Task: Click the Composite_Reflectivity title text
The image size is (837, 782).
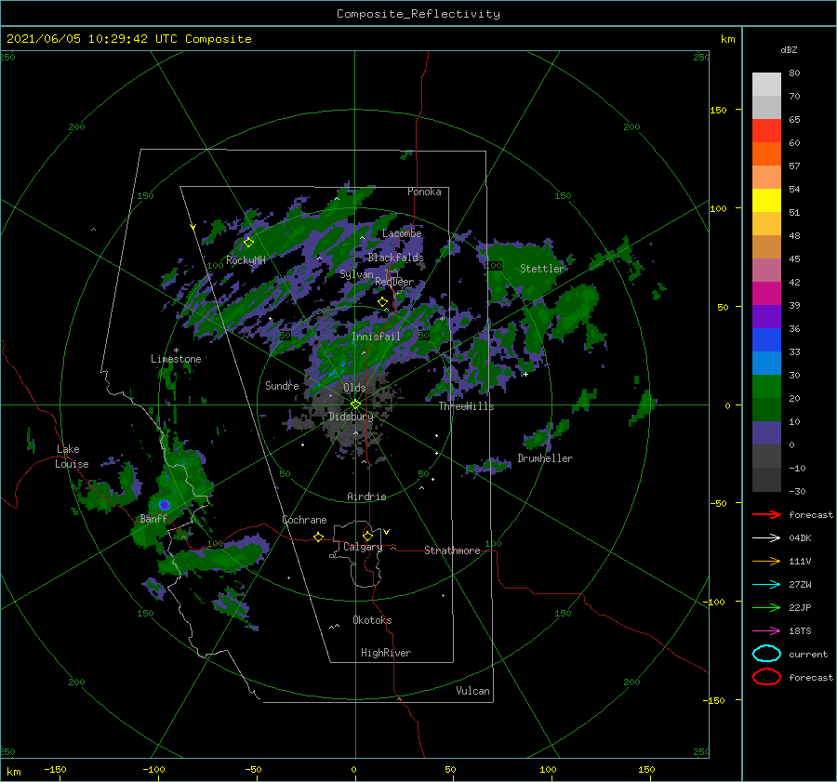Action: coord(418,14)
